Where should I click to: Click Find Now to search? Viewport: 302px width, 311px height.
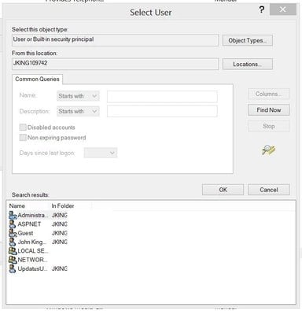point(269,110)
